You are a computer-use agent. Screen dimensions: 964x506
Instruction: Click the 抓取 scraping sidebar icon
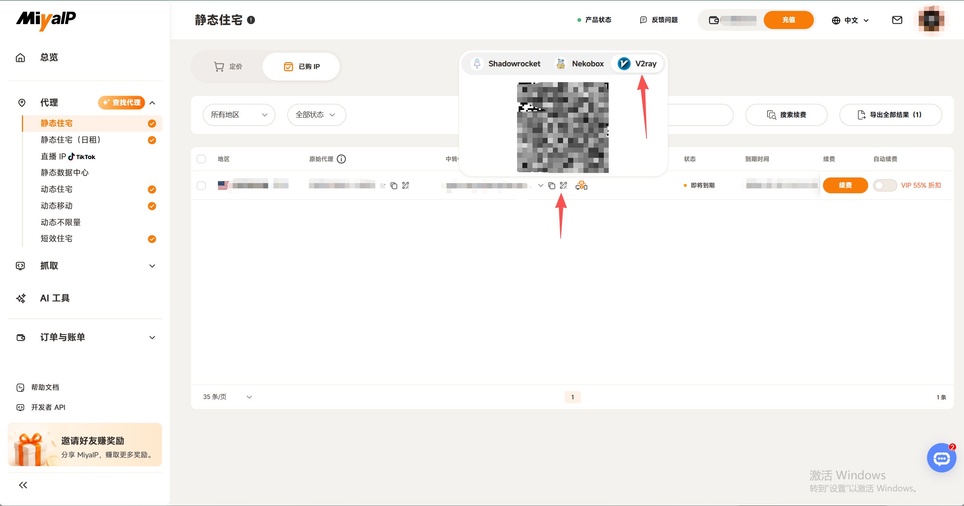pos(20,266)
